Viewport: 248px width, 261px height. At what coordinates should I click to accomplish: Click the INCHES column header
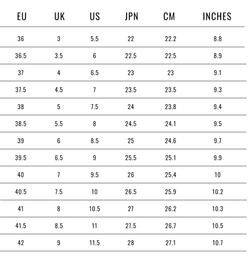[217, 16]
